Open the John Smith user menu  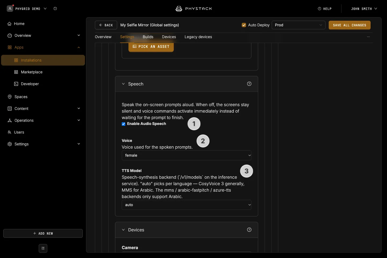tap(364, 9)
